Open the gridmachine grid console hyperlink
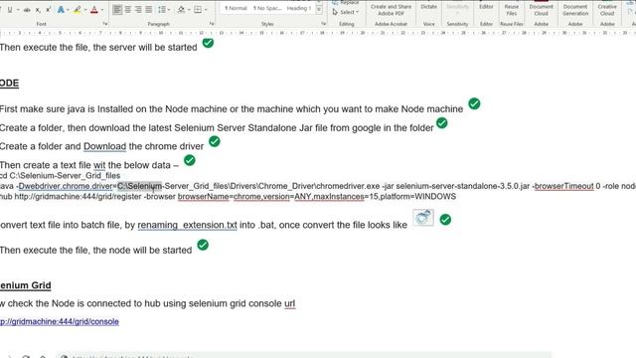The height and width of the screenshot is (358, 636). point(60,321)
